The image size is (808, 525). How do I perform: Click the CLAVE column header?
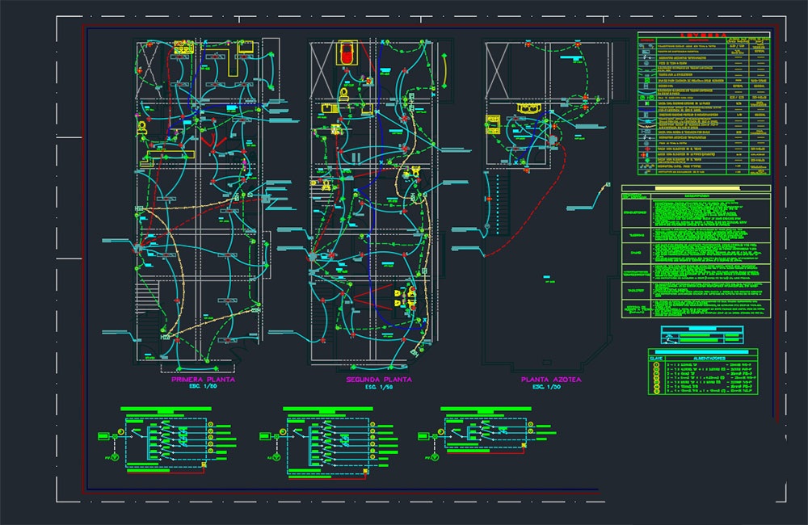point(656,358)
